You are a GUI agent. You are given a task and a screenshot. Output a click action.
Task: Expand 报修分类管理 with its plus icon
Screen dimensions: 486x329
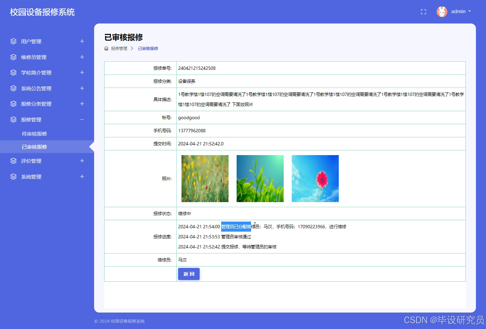pyautogui.click(x=82, y=103)
